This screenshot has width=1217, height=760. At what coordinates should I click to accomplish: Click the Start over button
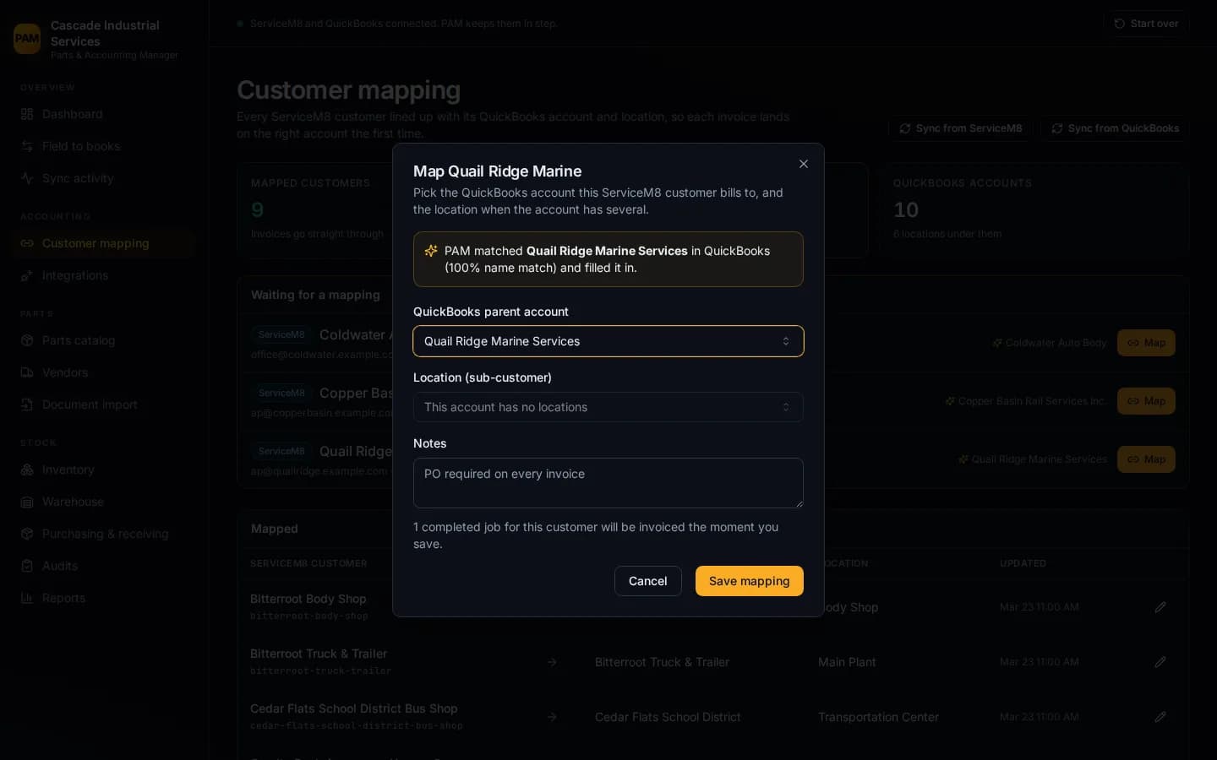(1146, 24)
